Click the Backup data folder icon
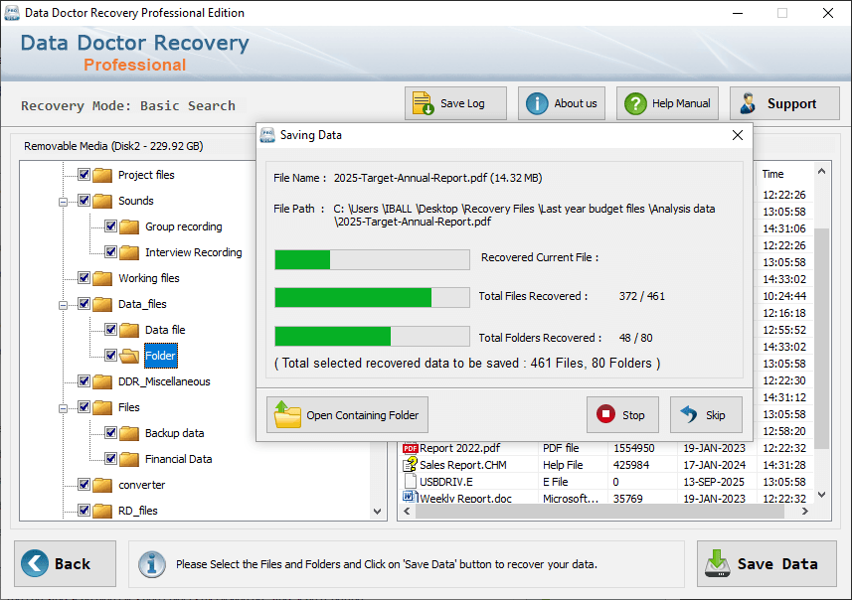 [x=129, y=433]
